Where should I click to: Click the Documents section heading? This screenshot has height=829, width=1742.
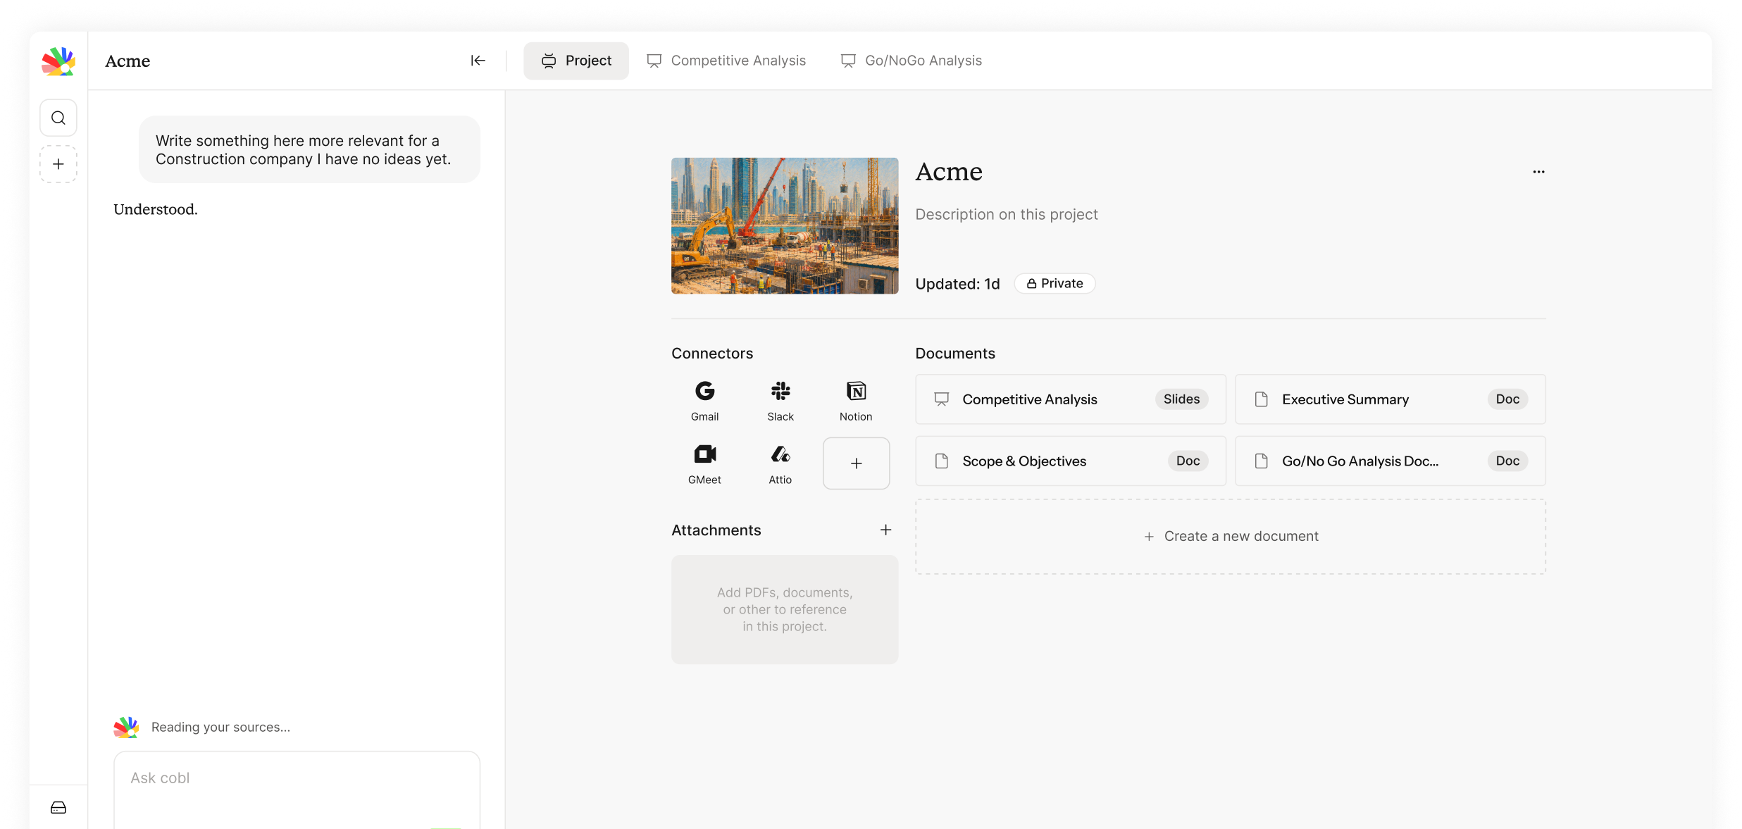pos(955,354)
